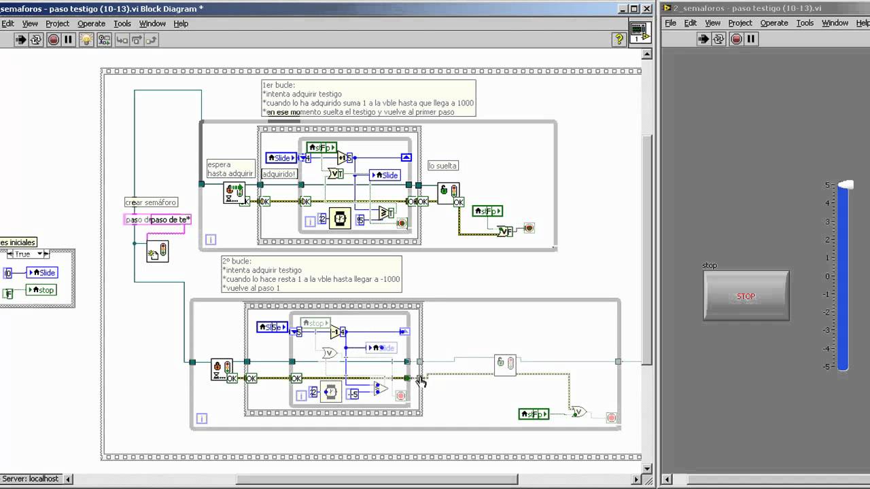This screenshot has height=489, width=870.
Task: Open File menu in front panel window
Action: tap(670, 22)
